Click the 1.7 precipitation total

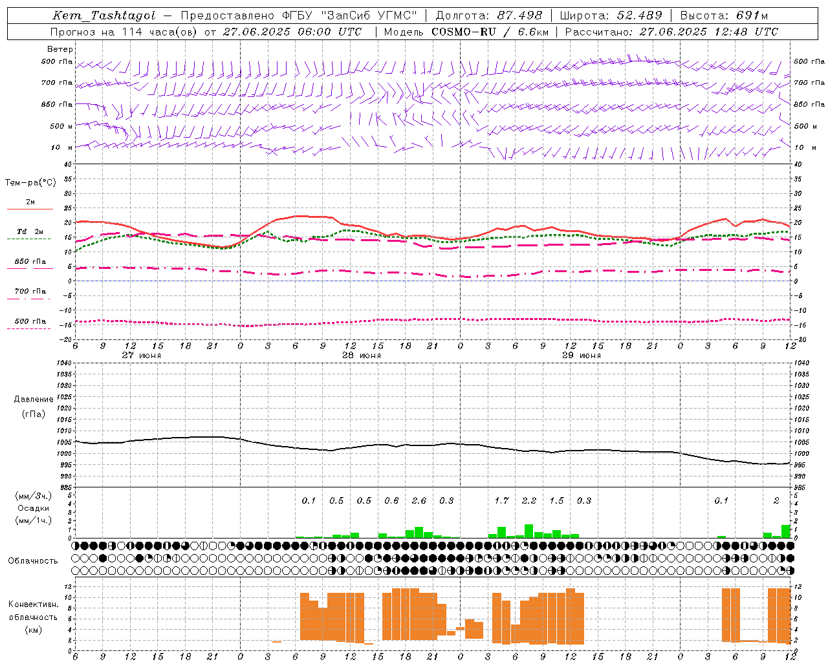pos(502,501)
